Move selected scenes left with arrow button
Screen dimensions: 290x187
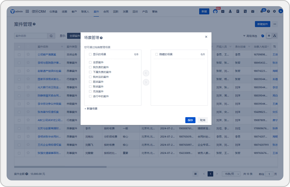146,73
